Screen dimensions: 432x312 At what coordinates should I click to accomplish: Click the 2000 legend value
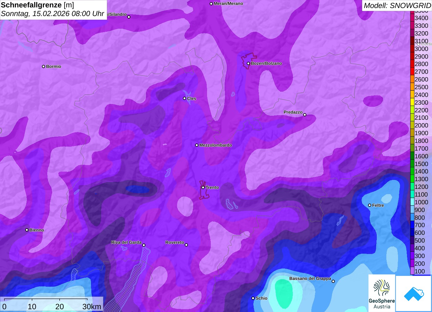(421, 125)
